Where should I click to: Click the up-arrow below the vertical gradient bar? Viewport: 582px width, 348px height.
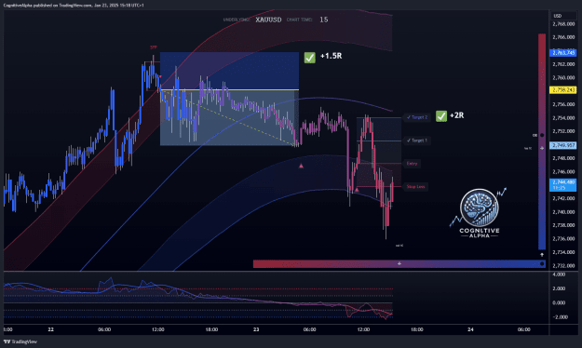[542, 255]
